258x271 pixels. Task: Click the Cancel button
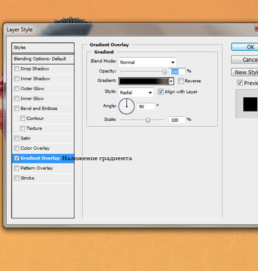coord(245,59)
